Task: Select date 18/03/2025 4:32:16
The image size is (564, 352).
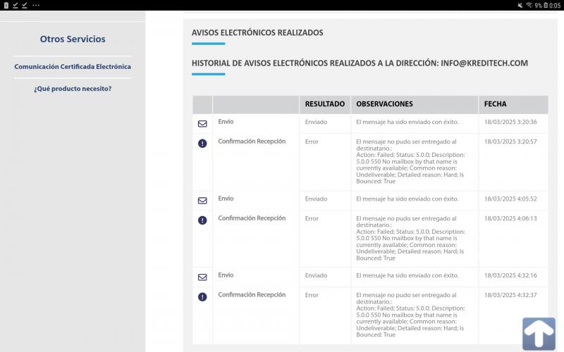Action: [510, 275]
